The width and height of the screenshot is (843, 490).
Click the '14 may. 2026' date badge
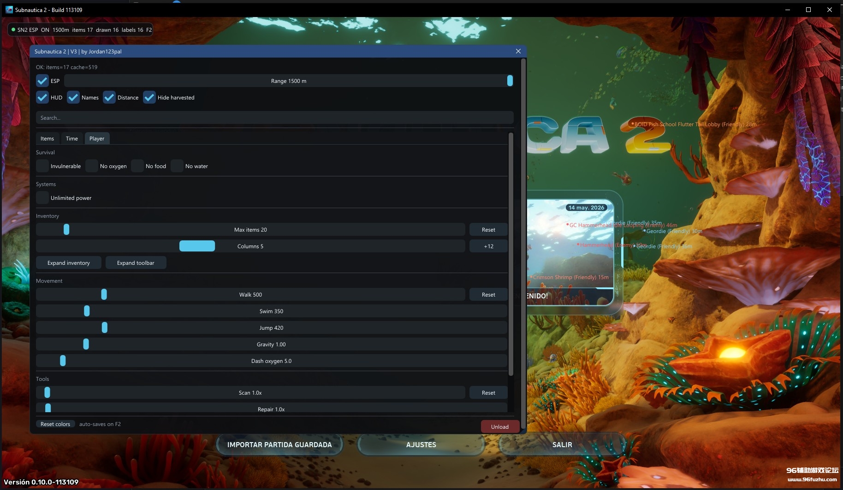click(586, 208)
